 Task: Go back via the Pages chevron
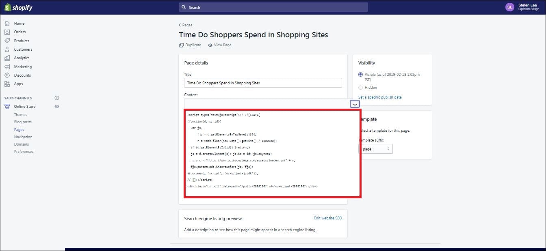click(180, 25)
